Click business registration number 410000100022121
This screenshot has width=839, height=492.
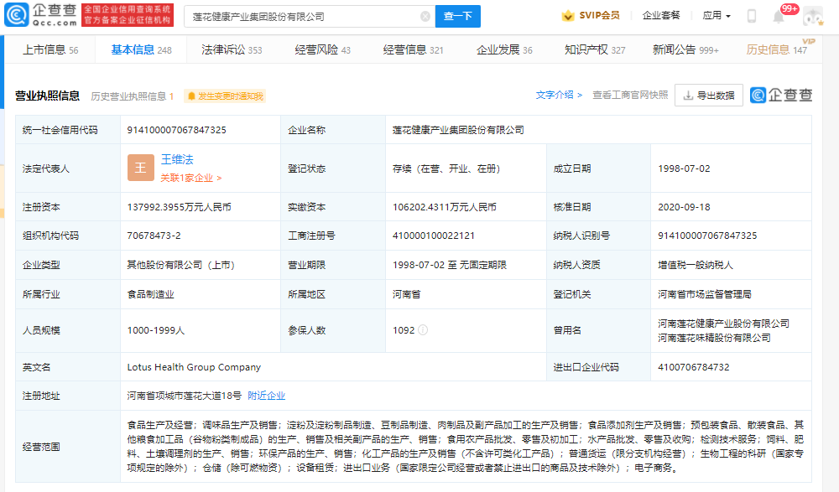tap(434, 236)
